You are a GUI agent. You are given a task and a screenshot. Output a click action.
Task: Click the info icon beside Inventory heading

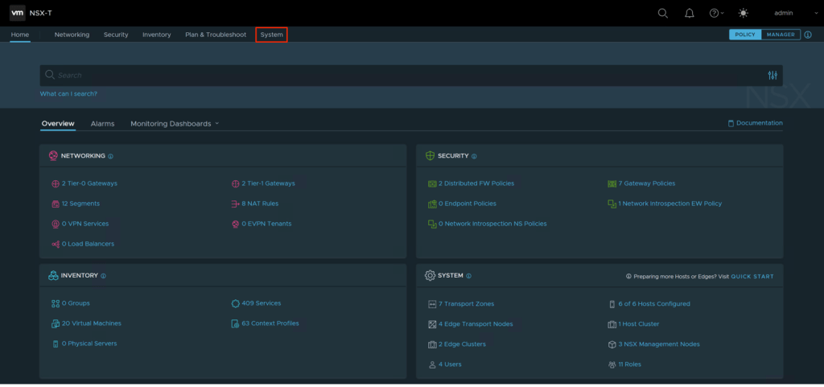click(x=104, y=276)
